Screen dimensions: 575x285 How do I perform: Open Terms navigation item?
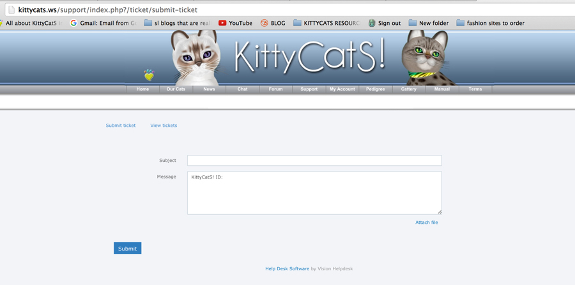pos(475,89)
